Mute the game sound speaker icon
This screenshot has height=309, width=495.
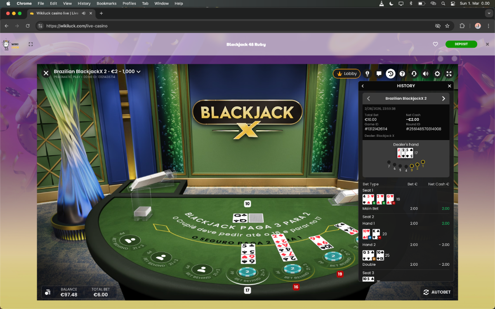(x=425, y=74)
